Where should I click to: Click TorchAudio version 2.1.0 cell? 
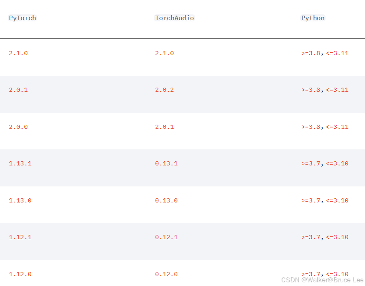[x=164, y=53]
